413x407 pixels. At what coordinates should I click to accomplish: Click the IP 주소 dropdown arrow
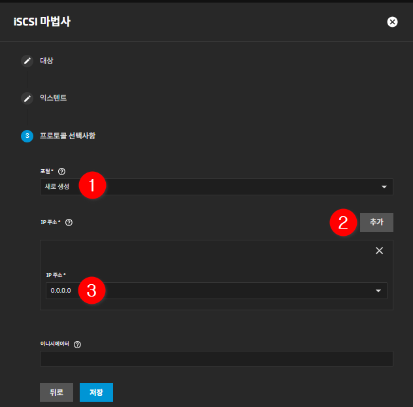[378, 291]
